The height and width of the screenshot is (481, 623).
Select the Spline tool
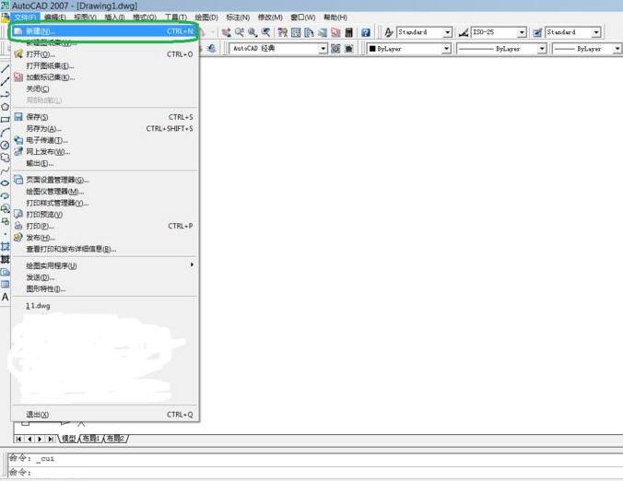pos(5,170)
